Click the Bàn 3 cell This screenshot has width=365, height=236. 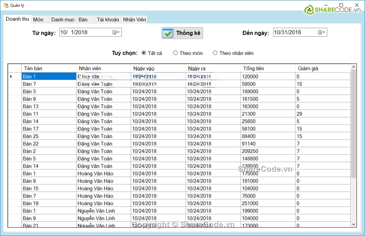[x=49, y=92]
